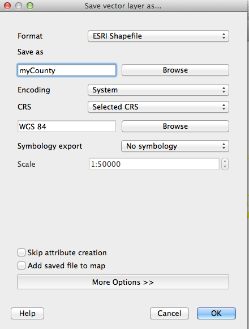Image resolution: width=249 pixels, height=329 pixels.
Task: Cancel the Save vector layer dialog
Action: [169, 314]
